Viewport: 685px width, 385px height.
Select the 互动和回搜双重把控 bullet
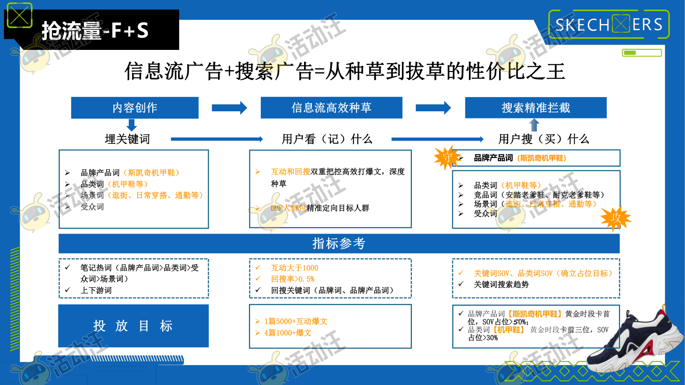tap(338, 177)
